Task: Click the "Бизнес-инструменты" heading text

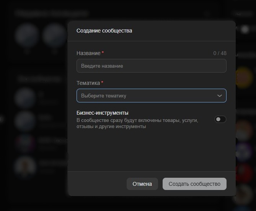Action: pyautogui.click(x=103, y=113)
